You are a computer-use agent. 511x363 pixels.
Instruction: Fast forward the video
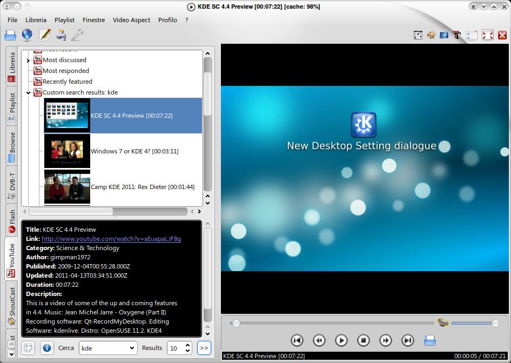pyautogui.click(x=386, y=340)
